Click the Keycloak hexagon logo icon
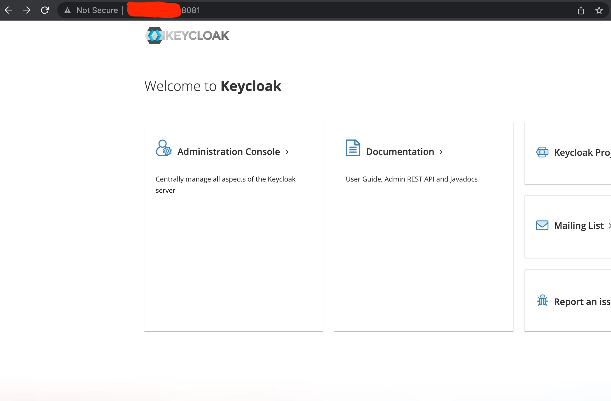This screenshot has width=611, height=401. [154, 36]
